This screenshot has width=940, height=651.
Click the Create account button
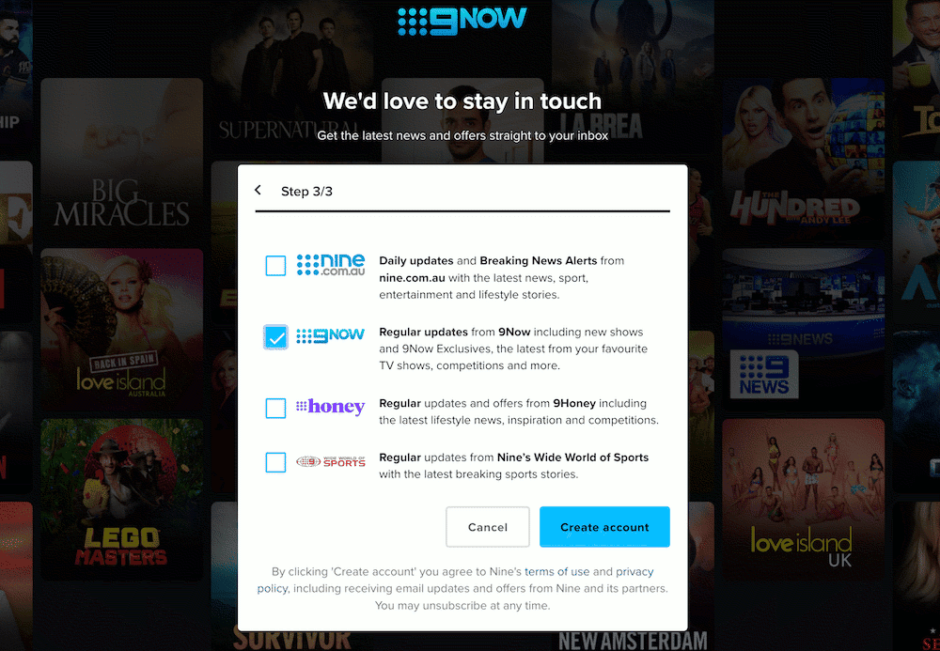[x=604, y=527]
